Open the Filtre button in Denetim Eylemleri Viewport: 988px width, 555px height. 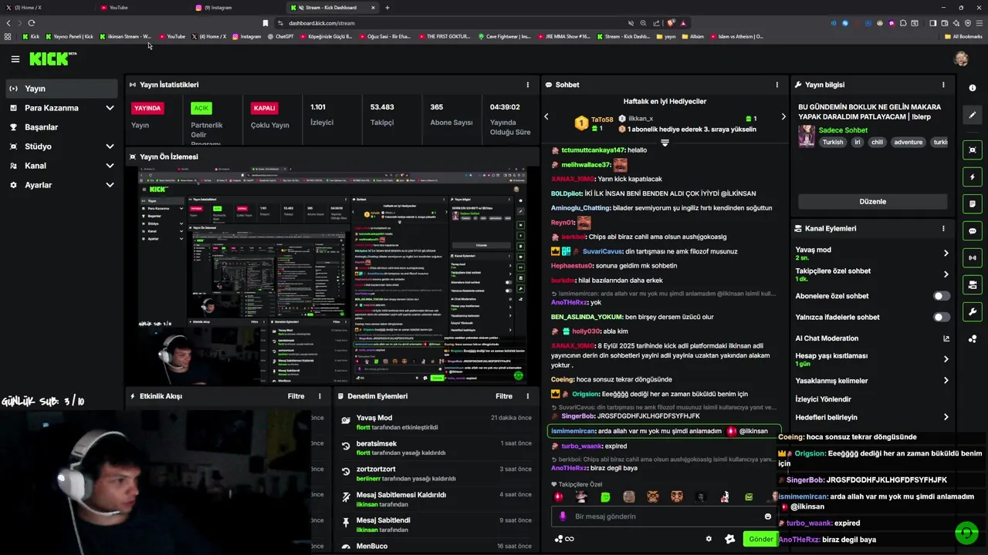(504, 396)
